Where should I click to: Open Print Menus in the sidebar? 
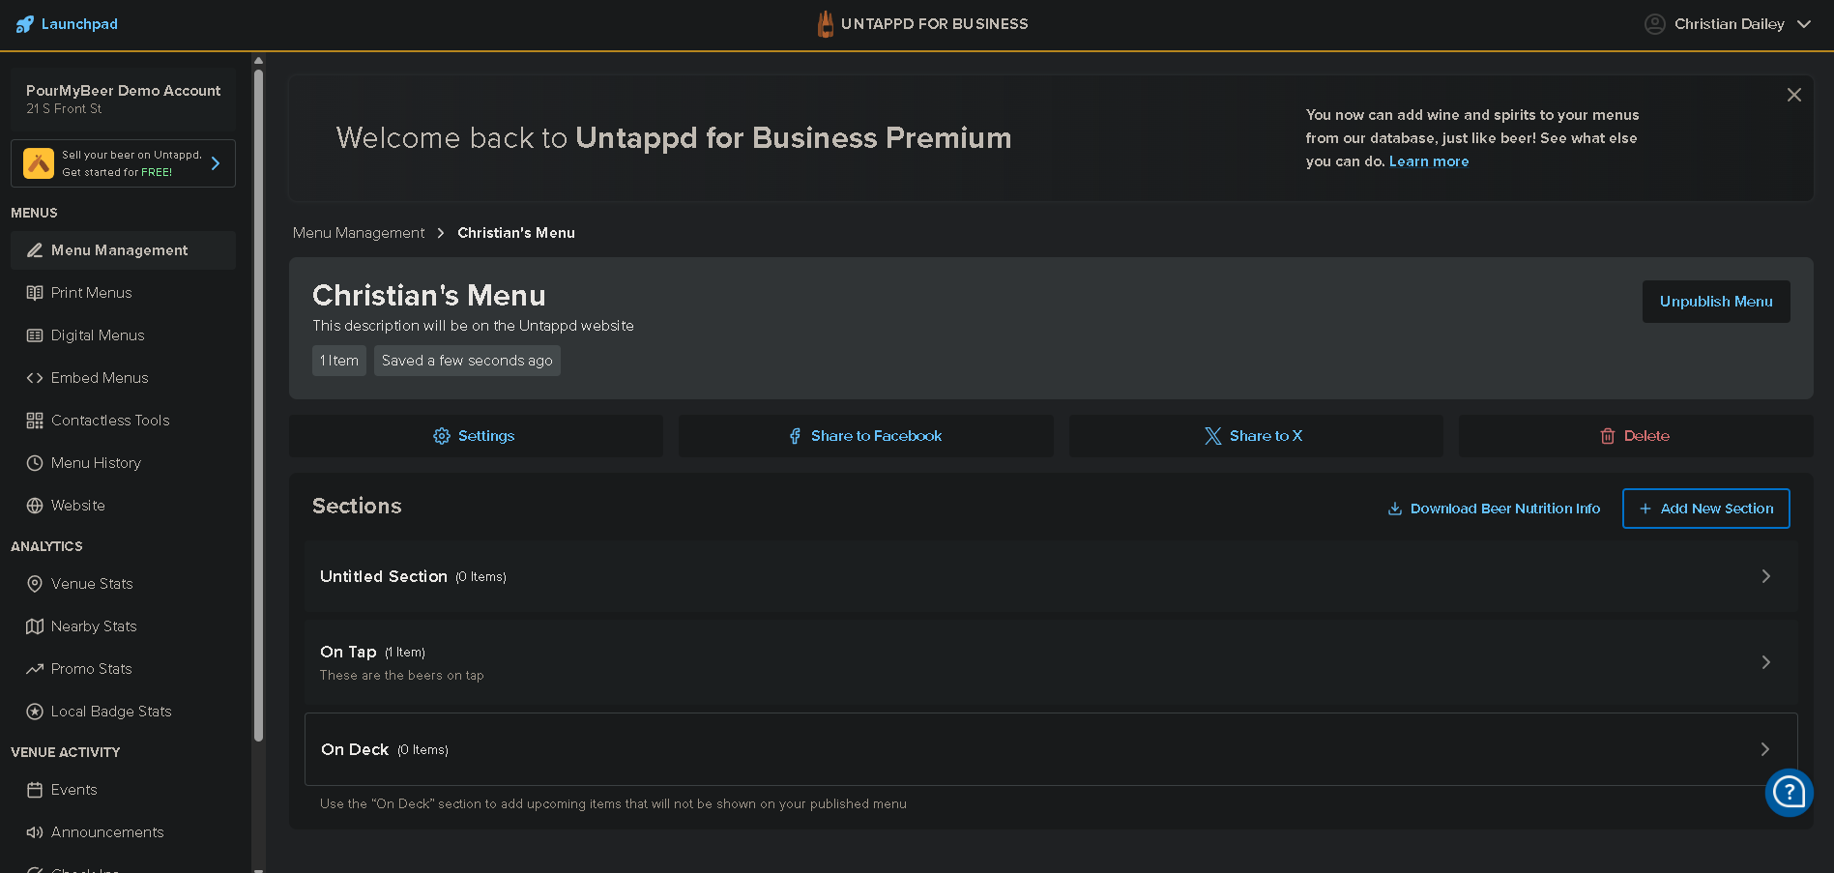coord(91,293)
